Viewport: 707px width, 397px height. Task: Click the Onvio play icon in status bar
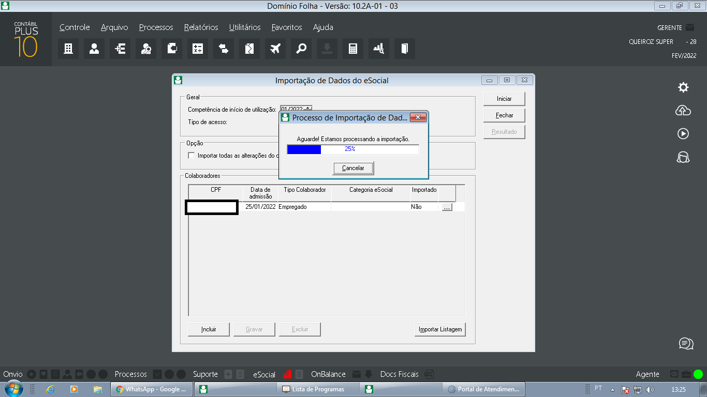(x=32, y=374)
